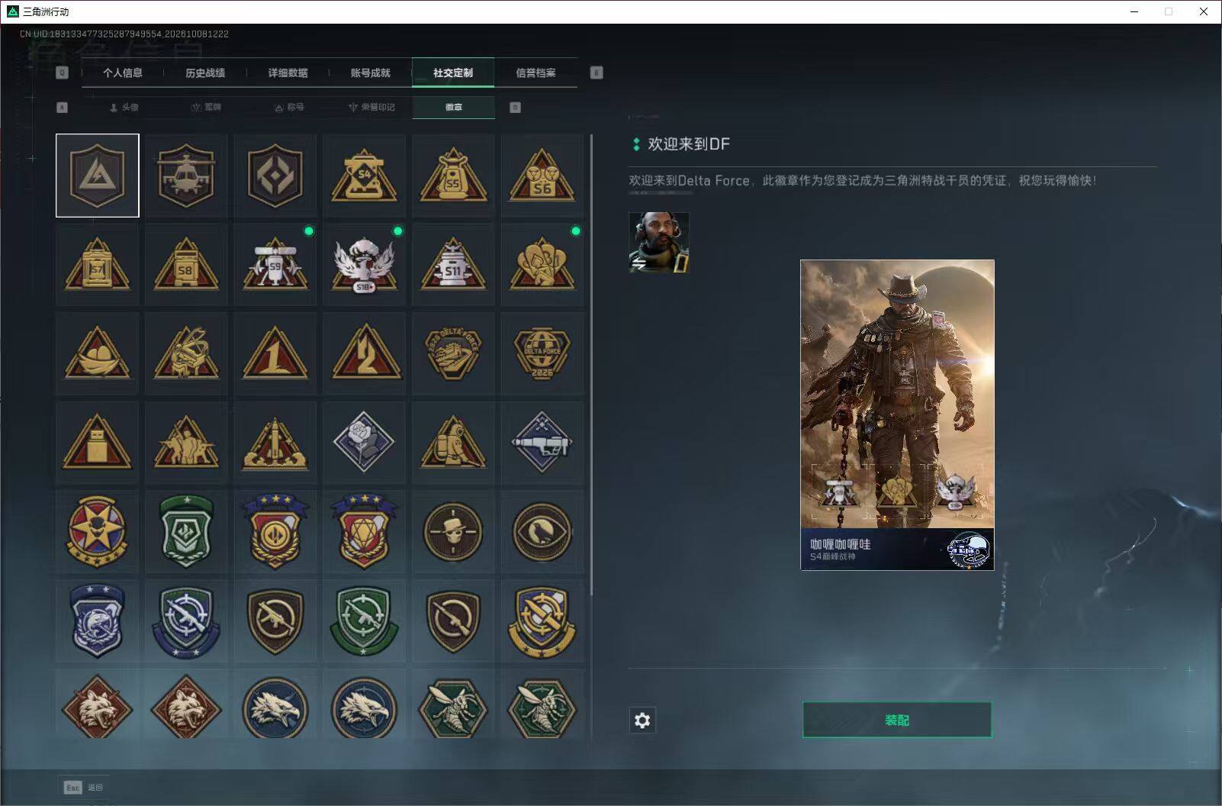Choose the Delta Force 2026 globe badge
This screenshot has height=806, width=1222.
(x=542, y=353)
